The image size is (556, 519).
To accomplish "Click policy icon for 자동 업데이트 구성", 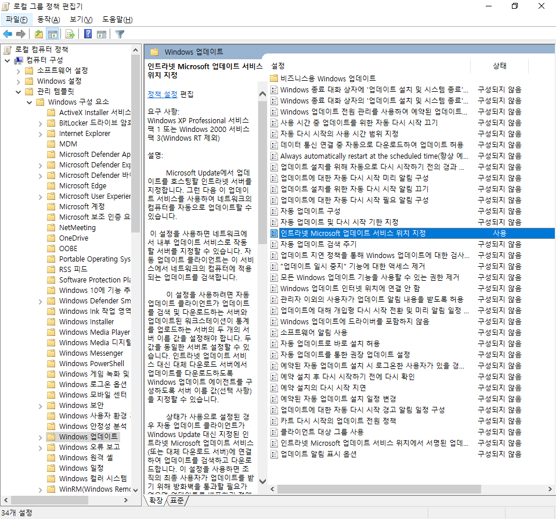I will pos(274,211).
